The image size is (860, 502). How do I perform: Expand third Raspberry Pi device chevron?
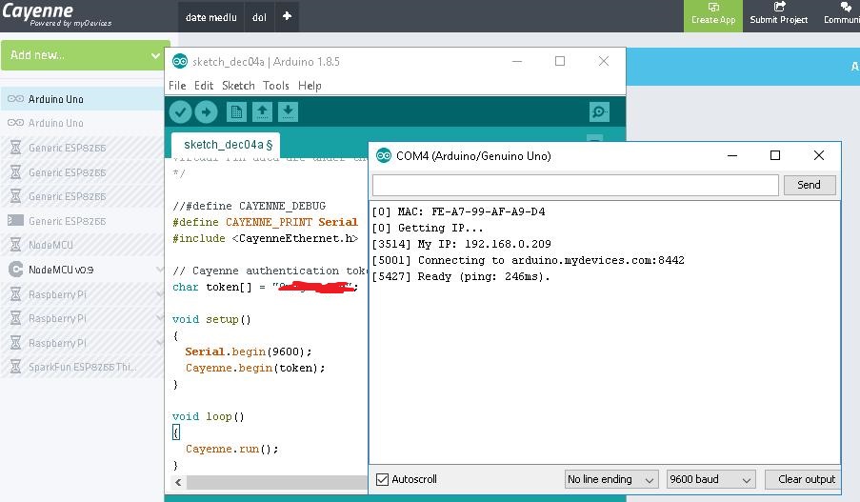[x=158, y=343]
